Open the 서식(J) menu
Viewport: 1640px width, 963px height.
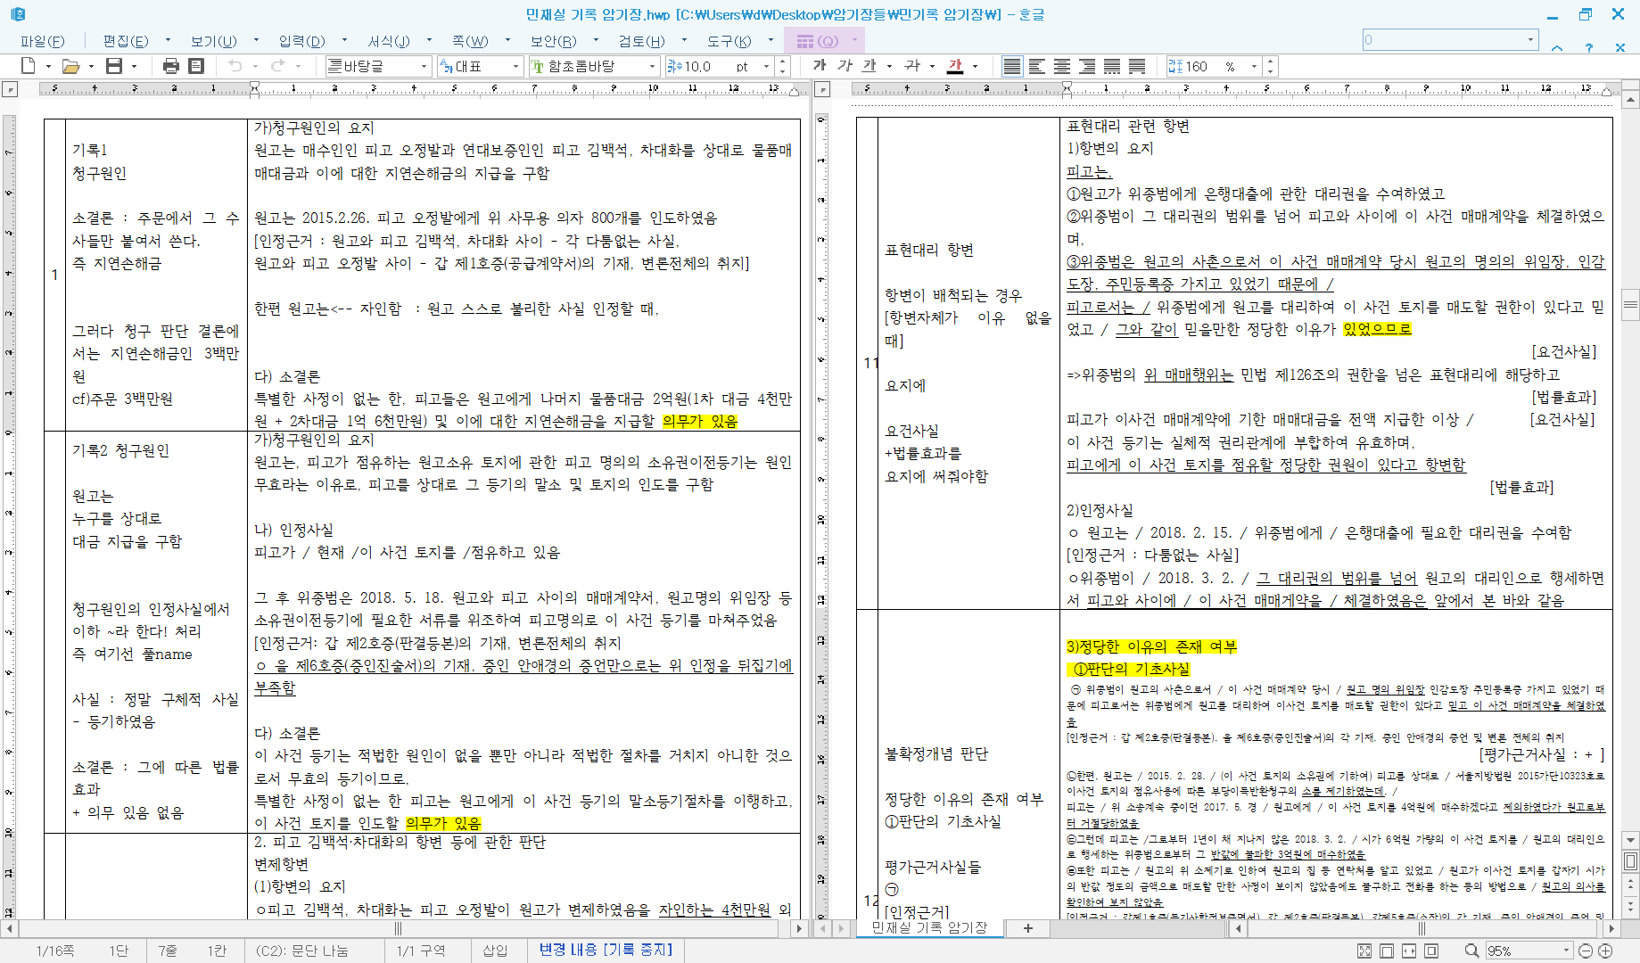(x=389, y=41)
